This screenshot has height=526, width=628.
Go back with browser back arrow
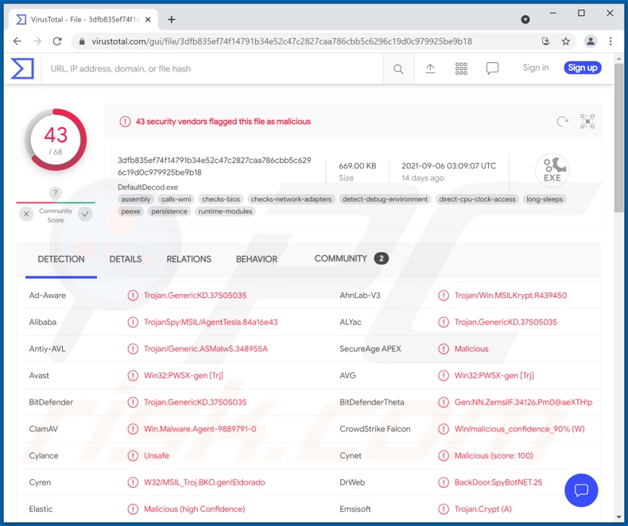[17, 41]
